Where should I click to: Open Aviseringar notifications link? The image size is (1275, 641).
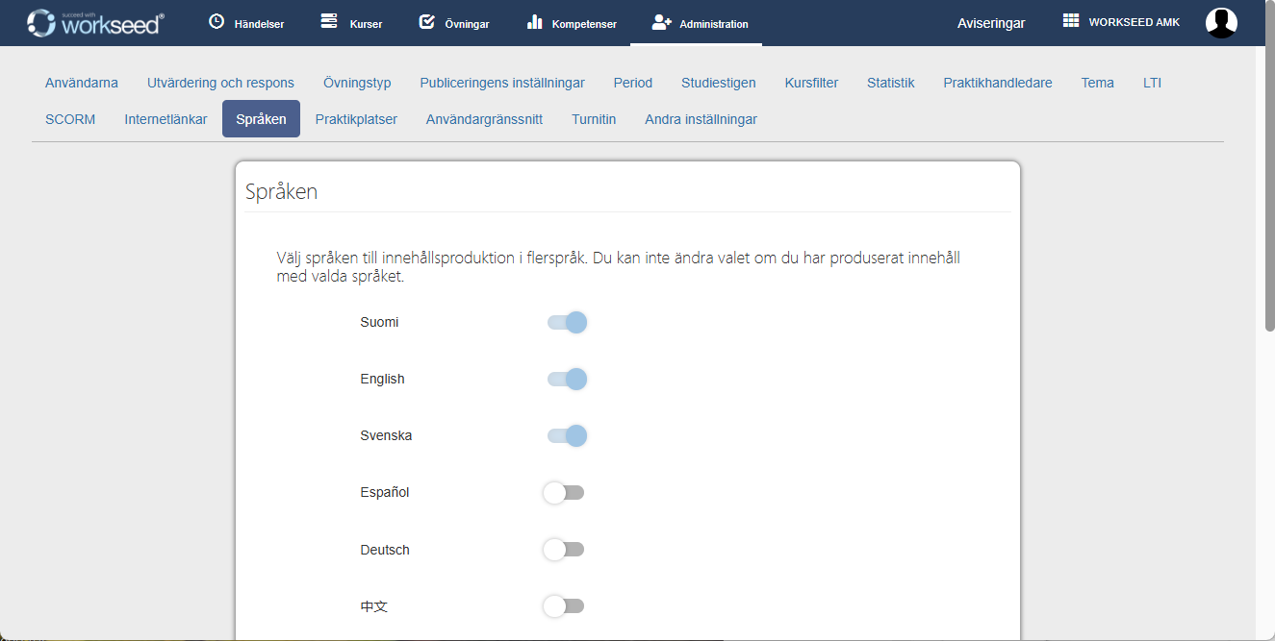point(991,23)
